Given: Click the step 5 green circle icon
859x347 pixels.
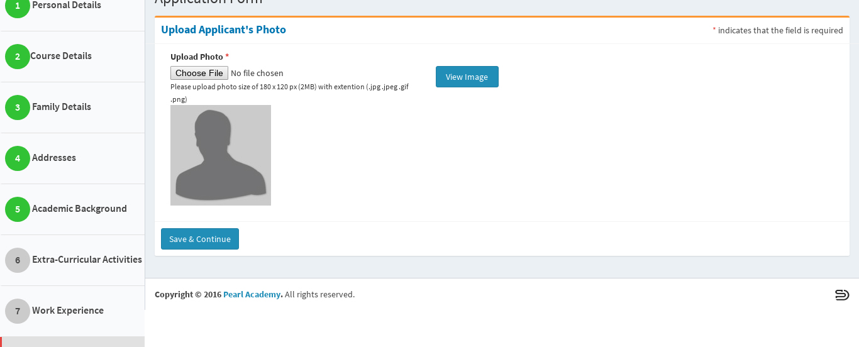Looking at the screenshot, I should 18,209.
